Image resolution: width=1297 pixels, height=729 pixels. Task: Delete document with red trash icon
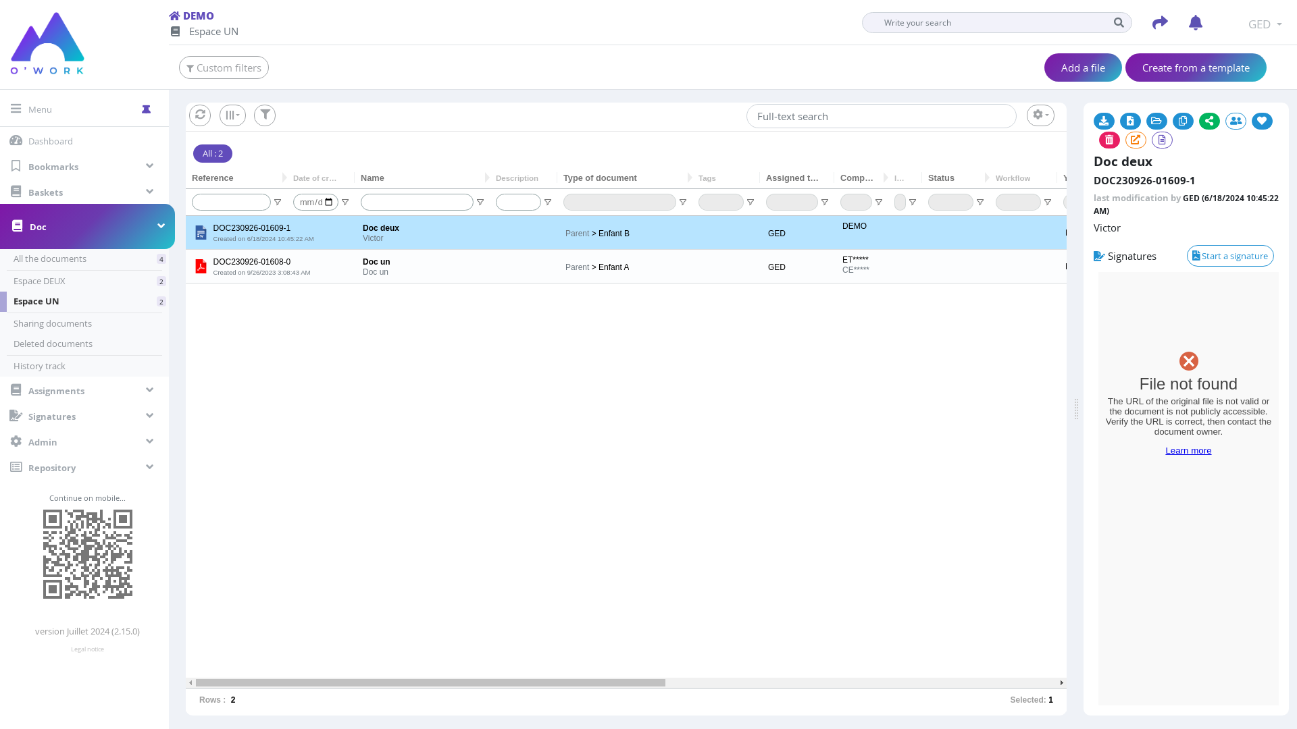[x=1109, y=140]
